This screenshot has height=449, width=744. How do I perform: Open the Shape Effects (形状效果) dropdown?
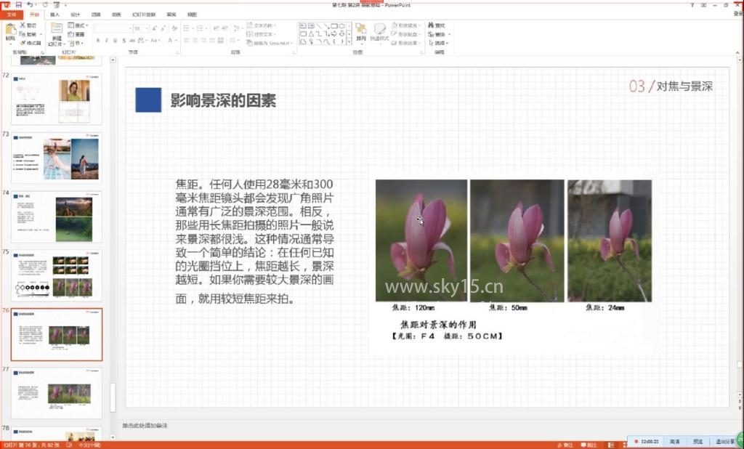click(x=406, y=43)
